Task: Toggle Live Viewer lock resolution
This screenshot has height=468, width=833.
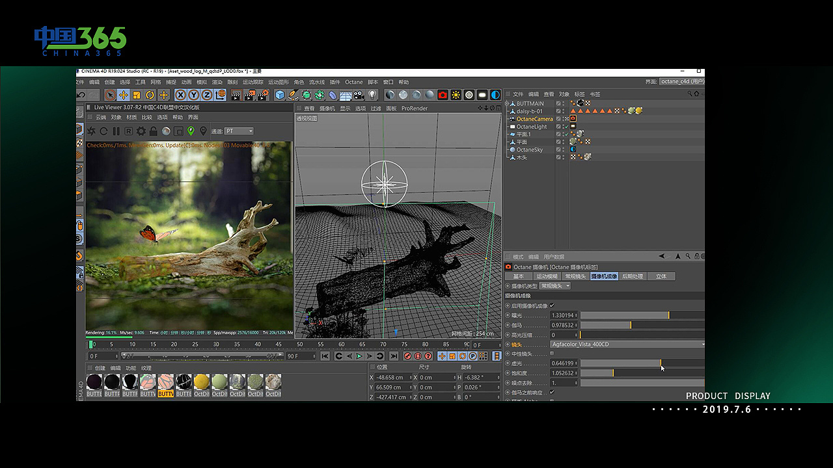Action: 154,131
